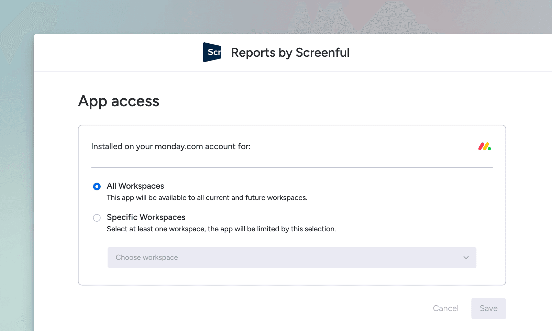This screenshot has height=331, width=552.
Task: Click the monday.com logo icon
Action: [x=484, y=147]
